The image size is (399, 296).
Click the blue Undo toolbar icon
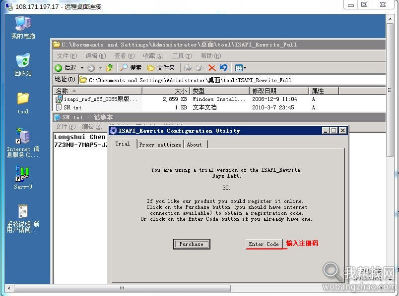[223, 67]
